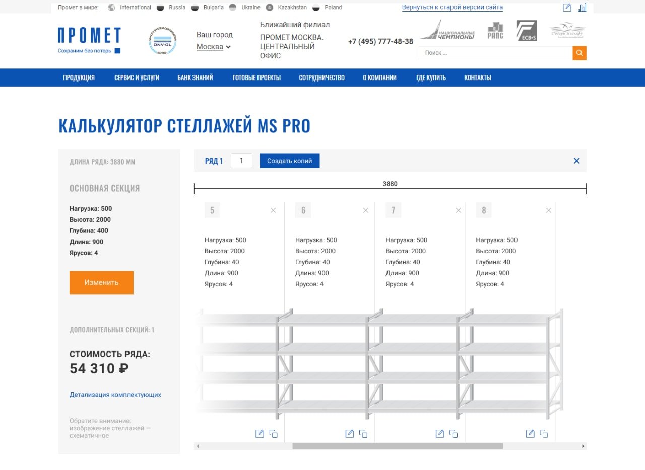Click the orange search magnifier button

coord(579,53)
